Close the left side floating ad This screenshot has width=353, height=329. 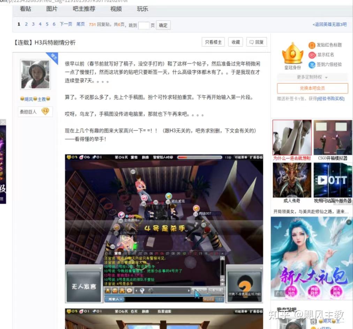[3, 122]
